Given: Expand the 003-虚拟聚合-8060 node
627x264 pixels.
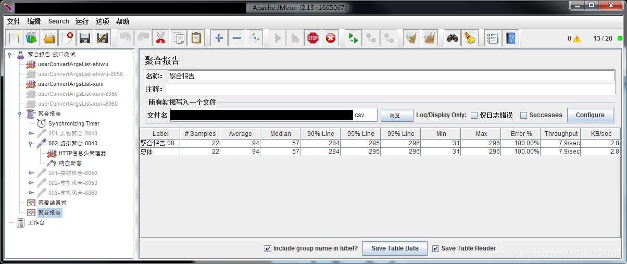Looking at the screenshot, I should point(31,193).
